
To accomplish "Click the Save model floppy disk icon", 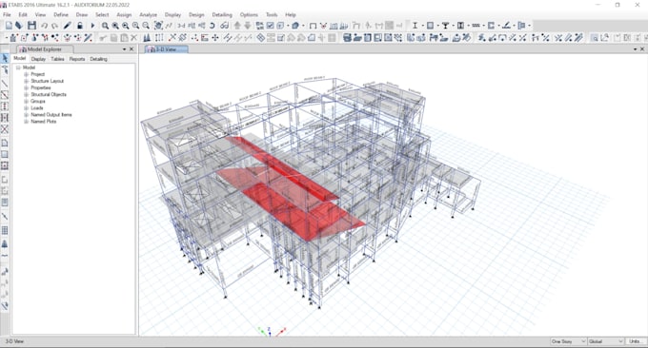I will pos(31,26).
